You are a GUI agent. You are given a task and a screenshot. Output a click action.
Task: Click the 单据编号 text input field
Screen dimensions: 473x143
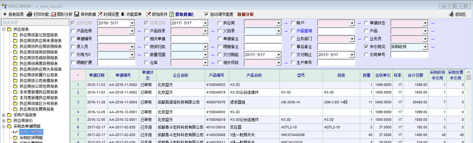tap(116, 39)
